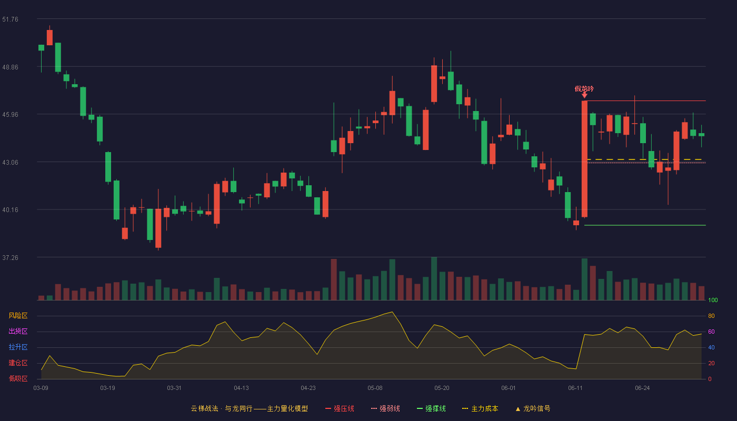Click the chart title 云梯战法 · 与龙同行
Viewport: 737px width, 421px height.
(222, 408)
